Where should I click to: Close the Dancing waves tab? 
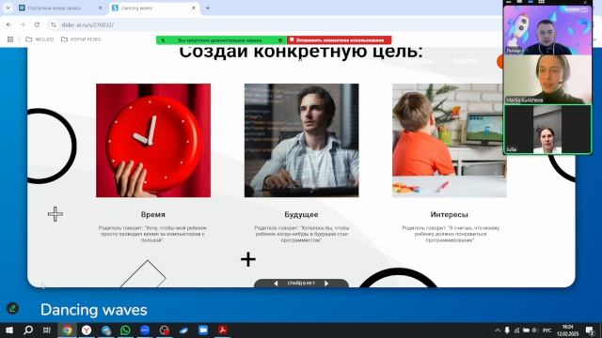(194, 8)
